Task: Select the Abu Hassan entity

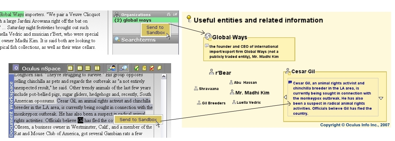Action: click(x=245, y=82)
